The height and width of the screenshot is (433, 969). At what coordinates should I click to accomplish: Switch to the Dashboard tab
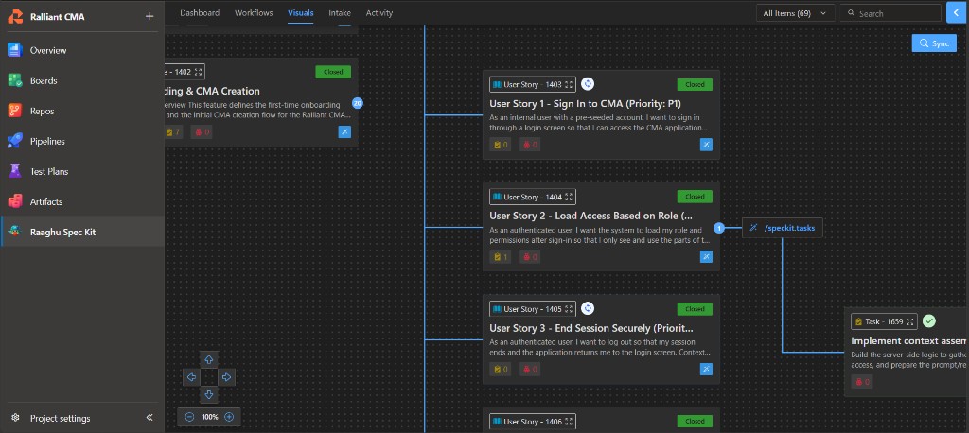[x=200, y=13]
